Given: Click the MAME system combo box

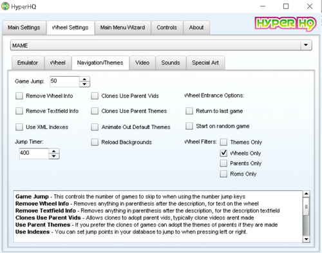Looking at the screenshot, I should pyautogui.click(x=161, y=45).
